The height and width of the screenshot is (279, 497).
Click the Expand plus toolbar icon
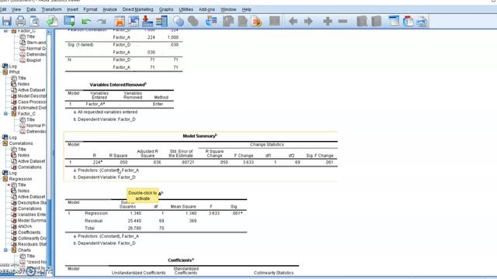[x=328, y=21]
